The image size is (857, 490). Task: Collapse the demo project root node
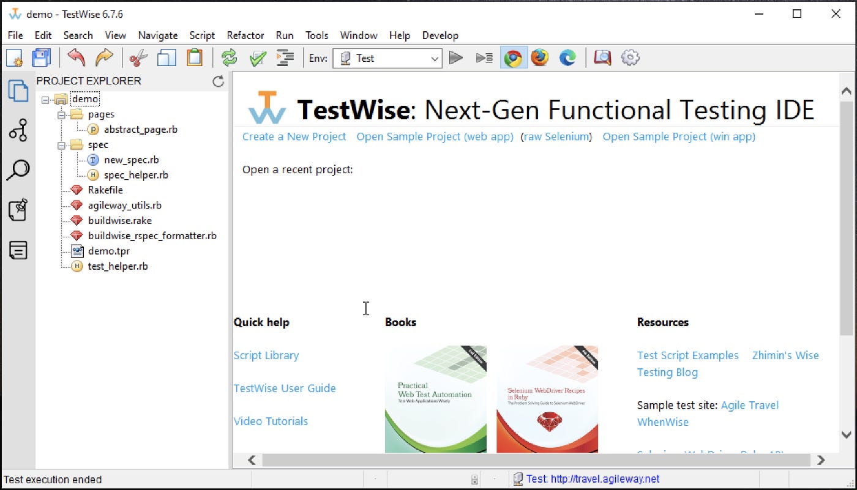[45, 99]
